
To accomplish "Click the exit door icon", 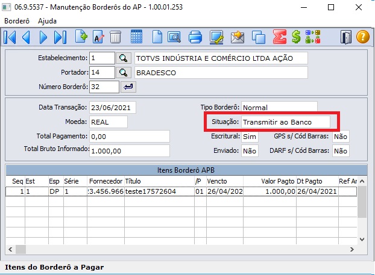I will click(346, 37).
